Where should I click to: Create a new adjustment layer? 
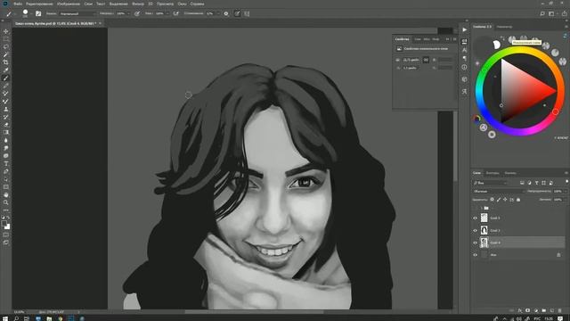click(536, 310)
